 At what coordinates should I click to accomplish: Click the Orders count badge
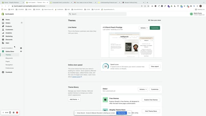(22, 23)
